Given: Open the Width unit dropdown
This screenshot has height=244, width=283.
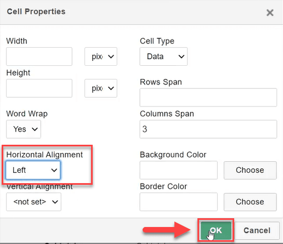Looking at the screenshot, I should coord(101,56).
